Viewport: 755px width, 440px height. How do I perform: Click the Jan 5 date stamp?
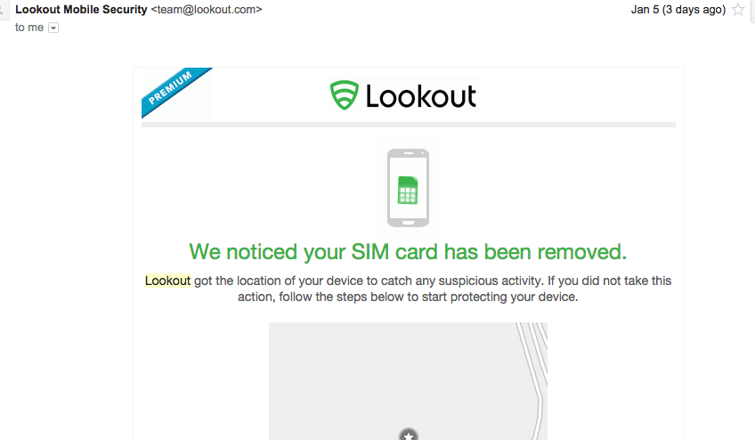678,10
